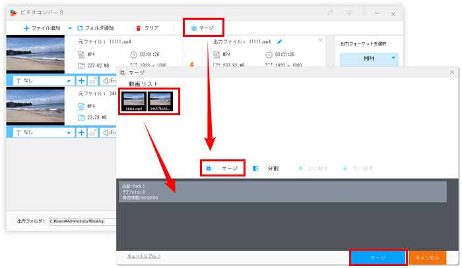Click the folder icon next to 23.29 MB
This screenshot has height=268, width=462.
(81, 118)
